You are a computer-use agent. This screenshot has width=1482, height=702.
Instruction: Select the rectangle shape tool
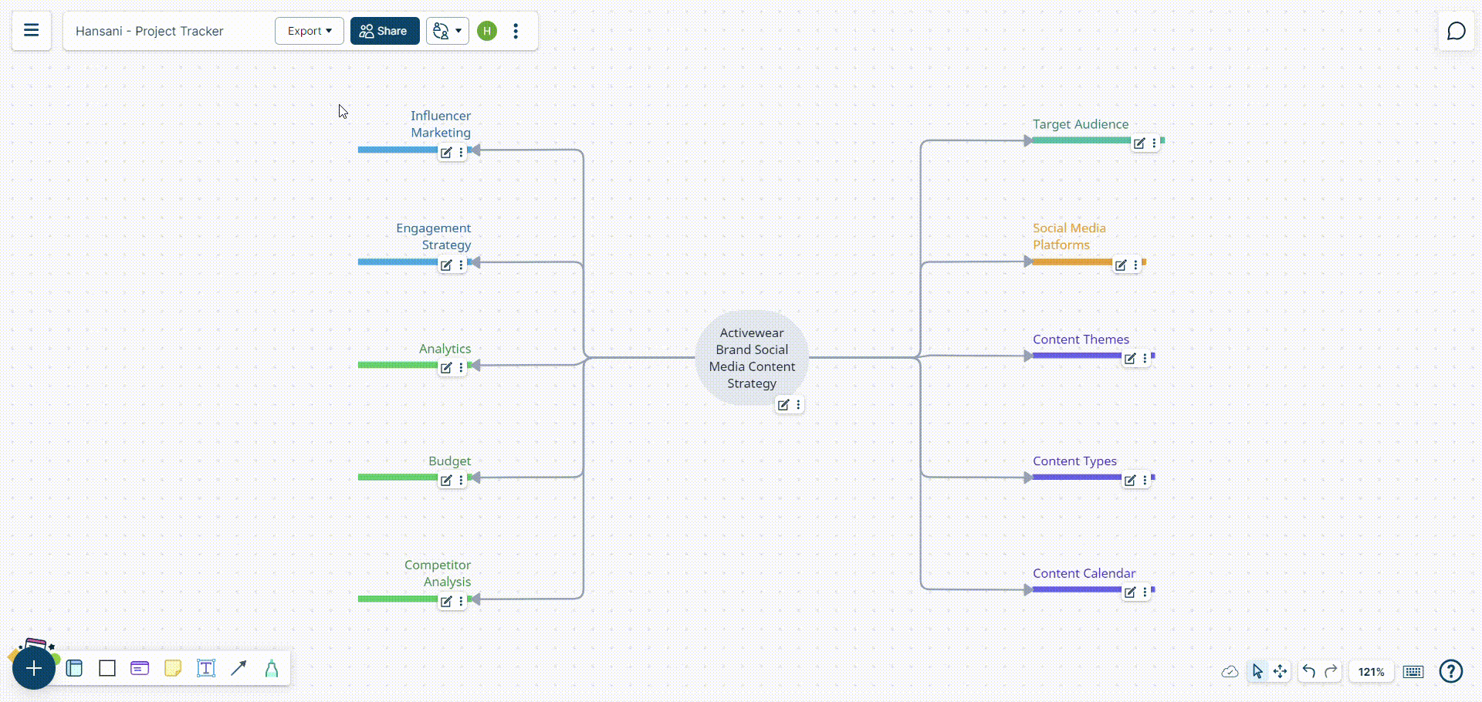(107, 668)
